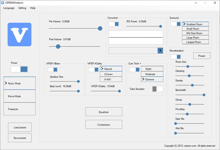Click the Early Mix slider handle
This screenshot has height=150, width=220.
point(175,124)
